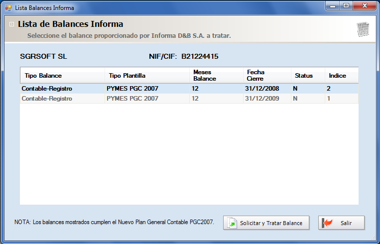Maximize the Lista Balances Informa window
Screen dimensions: 380x244
point(346,5)
